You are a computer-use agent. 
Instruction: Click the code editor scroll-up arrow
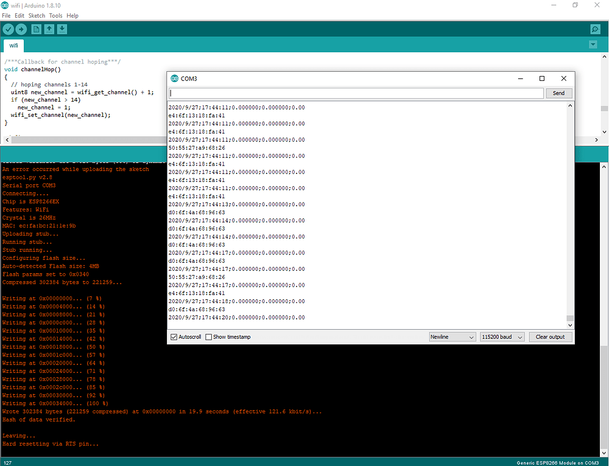[x=604, y=57]
